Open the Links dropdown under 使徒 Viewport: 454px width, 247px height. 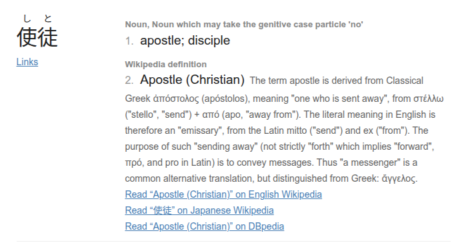click(27, 62)
